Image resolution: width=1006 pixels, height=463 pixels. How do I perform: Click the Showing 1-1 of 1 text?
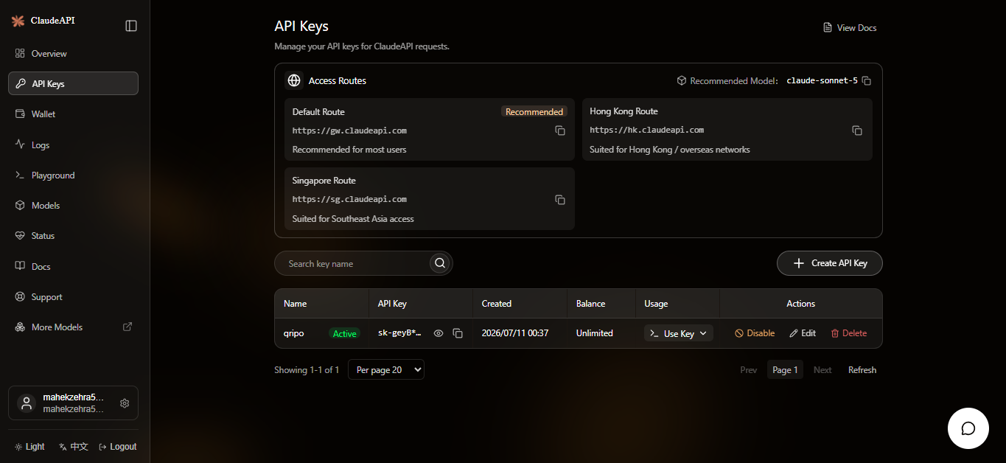point(307,370)
